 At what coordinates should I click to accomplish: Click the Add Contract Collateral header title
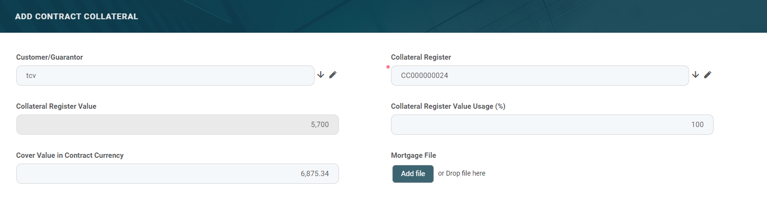tap(76, 16)
